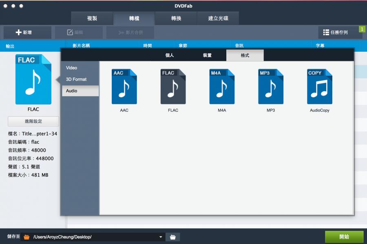Expand the save path dropdown arrow

pos(161,237)
